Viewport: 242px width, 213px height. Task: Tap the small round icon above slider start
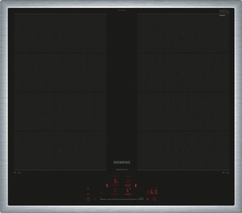pyautogui.click(x=102, y=193)
